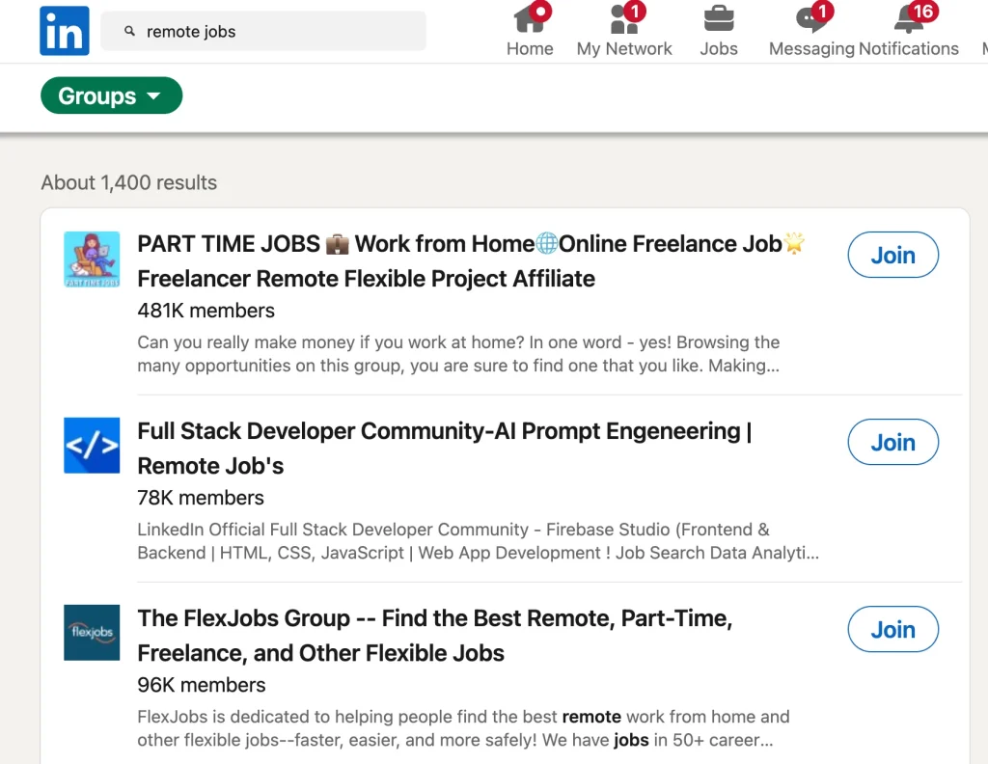Click the Notifications label in the navbar
The image size is (988, 764).
909,49
